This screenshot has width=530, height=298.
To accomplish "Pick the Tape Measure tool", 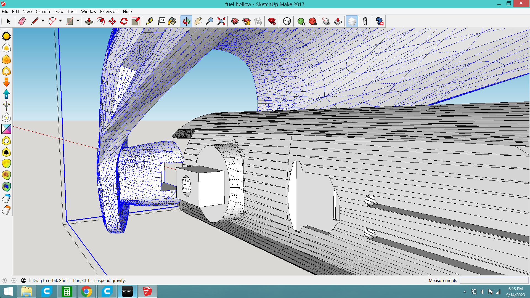I will click(149, 21).
